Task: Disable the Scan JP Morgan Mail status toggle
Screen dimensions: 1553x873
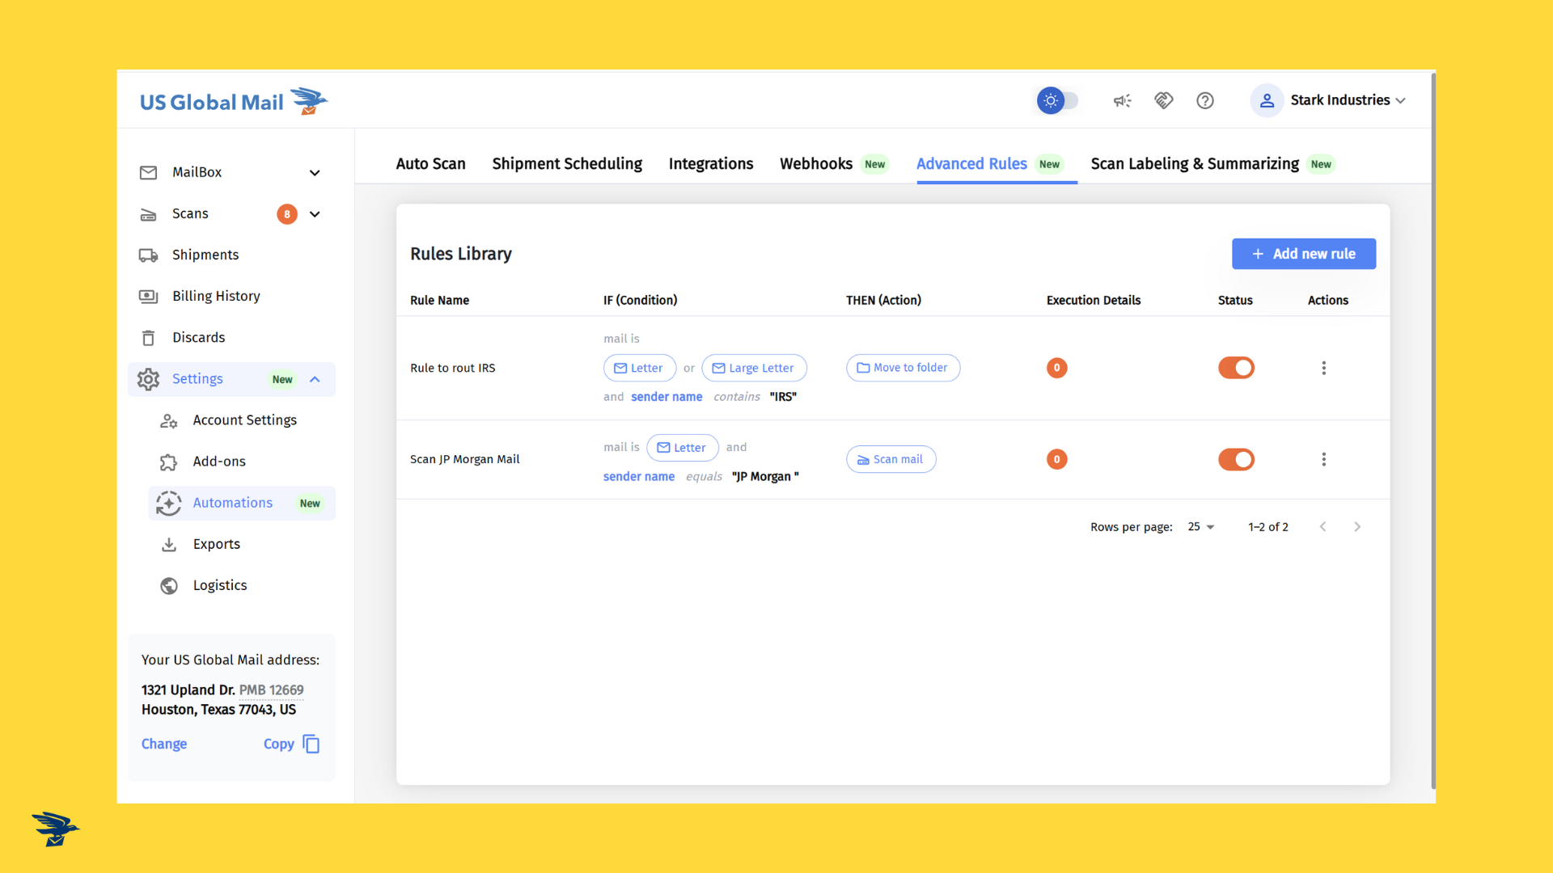Action: pos(1236,459)
